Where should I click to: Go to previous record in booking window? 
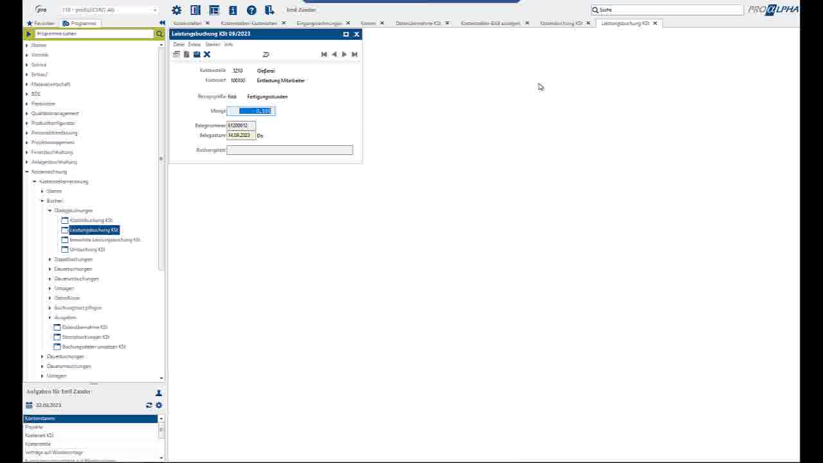click(334, 55)
